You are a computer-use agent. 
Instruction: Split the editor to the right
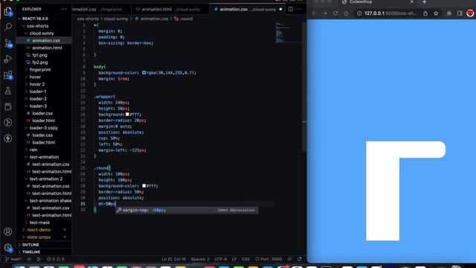pos(291,9)
